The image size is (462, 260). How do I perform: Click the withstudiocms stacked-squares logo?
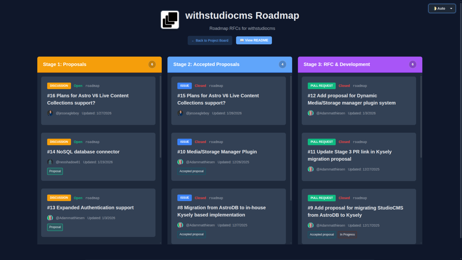(x=170, y=20)
